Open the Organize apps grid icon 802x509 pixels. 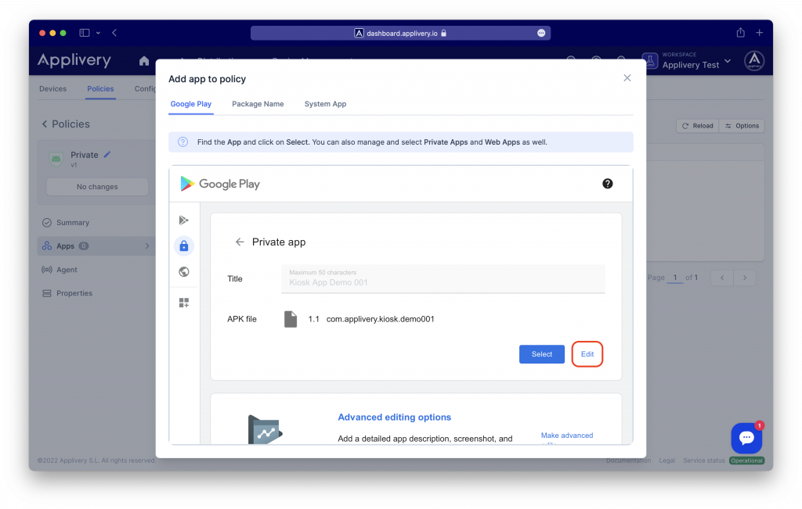coord(184,303)
